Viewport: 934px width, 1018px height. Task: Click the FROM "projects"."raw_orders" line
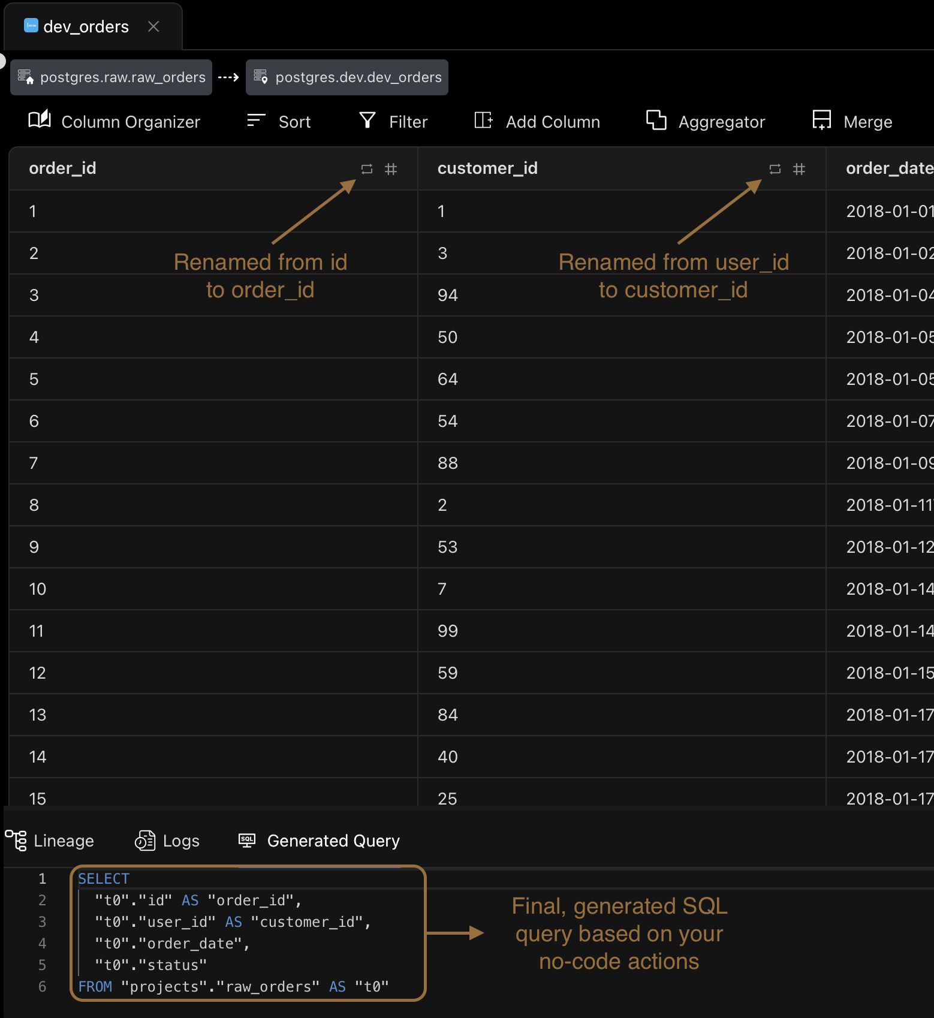(x=234, y=987)
